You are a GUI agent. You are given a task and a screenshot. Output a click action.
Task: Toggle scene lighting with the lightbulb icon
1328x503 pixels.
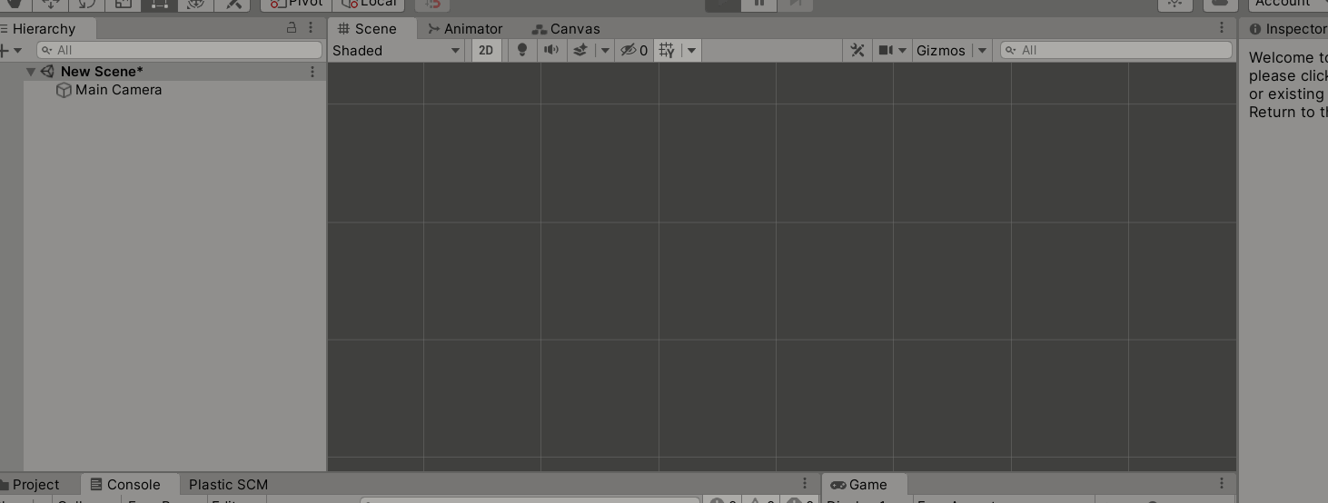pos(521,50)
